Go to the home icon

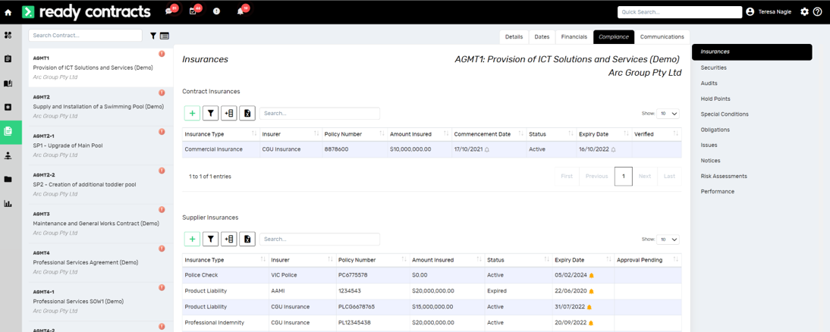[x=8, y=11]
